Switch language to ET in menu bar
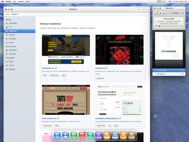The height and width of the screenshot is (142, 189). tap(159, 1)
